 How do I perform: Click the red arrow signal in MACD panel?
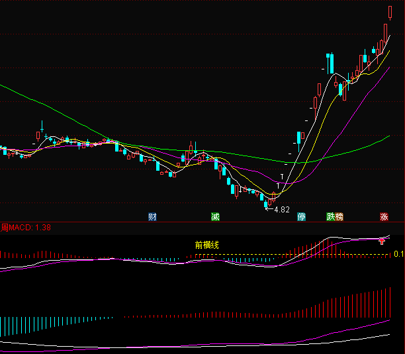click(x=382, y=241)
